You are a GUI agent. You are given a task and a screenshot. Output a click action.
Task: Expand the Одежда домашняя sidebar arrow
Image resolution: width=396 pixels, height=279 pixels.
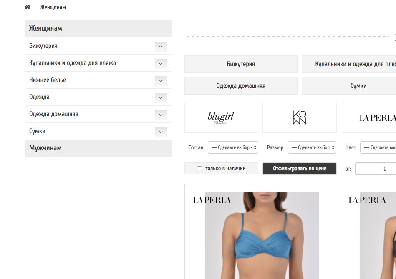coord(161,115)
